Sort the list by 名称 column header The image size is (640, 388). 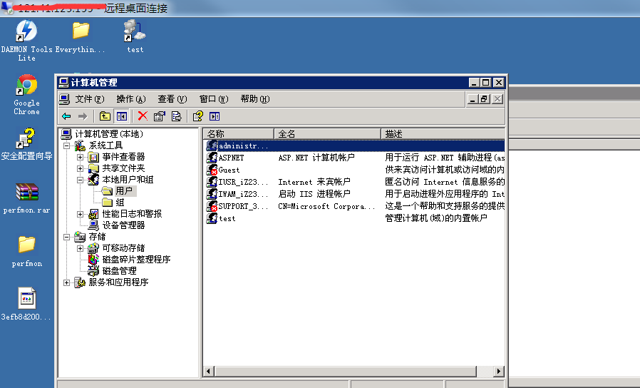click(238, 133)
